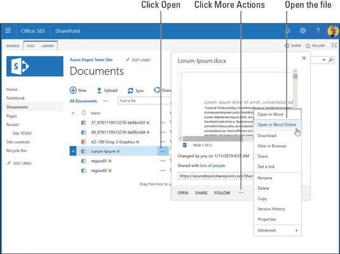
Task: Click the notifications bell icon
Action: coord(288,30)
